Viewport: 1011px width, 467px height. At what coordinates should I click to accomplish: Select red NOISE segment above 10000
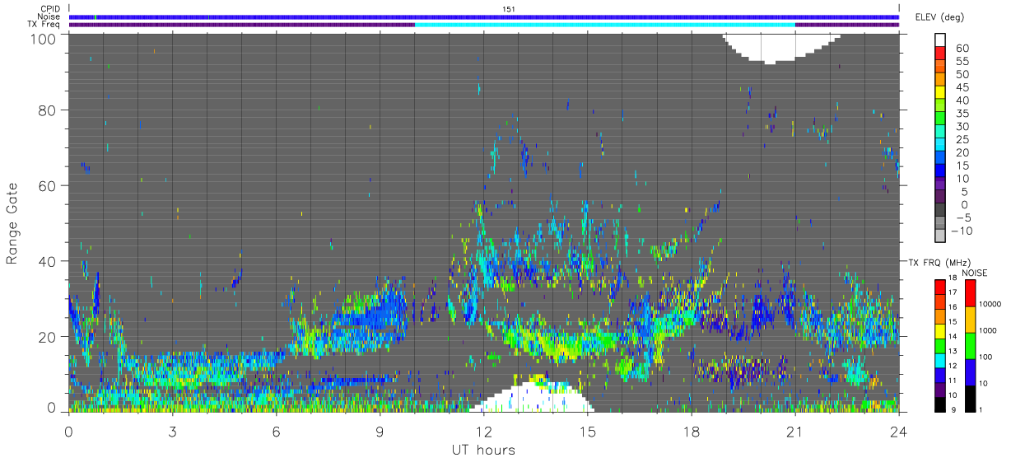[x=970, y=292]
